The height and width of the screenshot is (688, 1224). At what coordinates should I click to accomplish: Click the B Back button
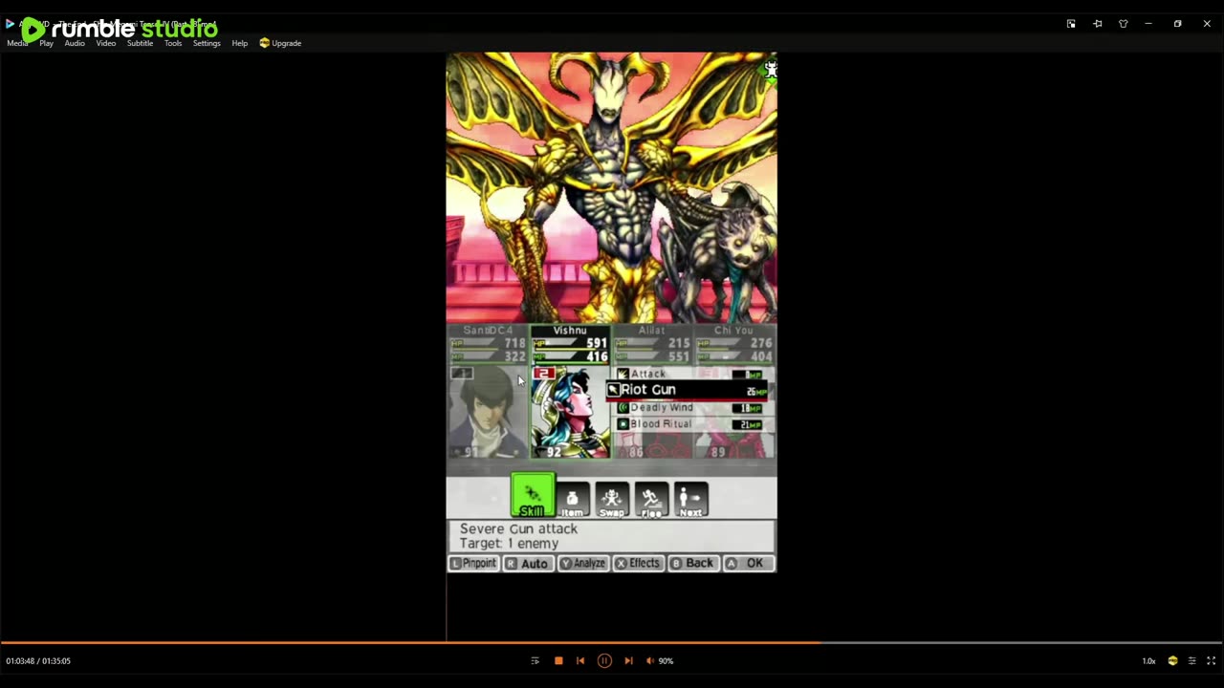pyautogui.click(x=692, y=564)
